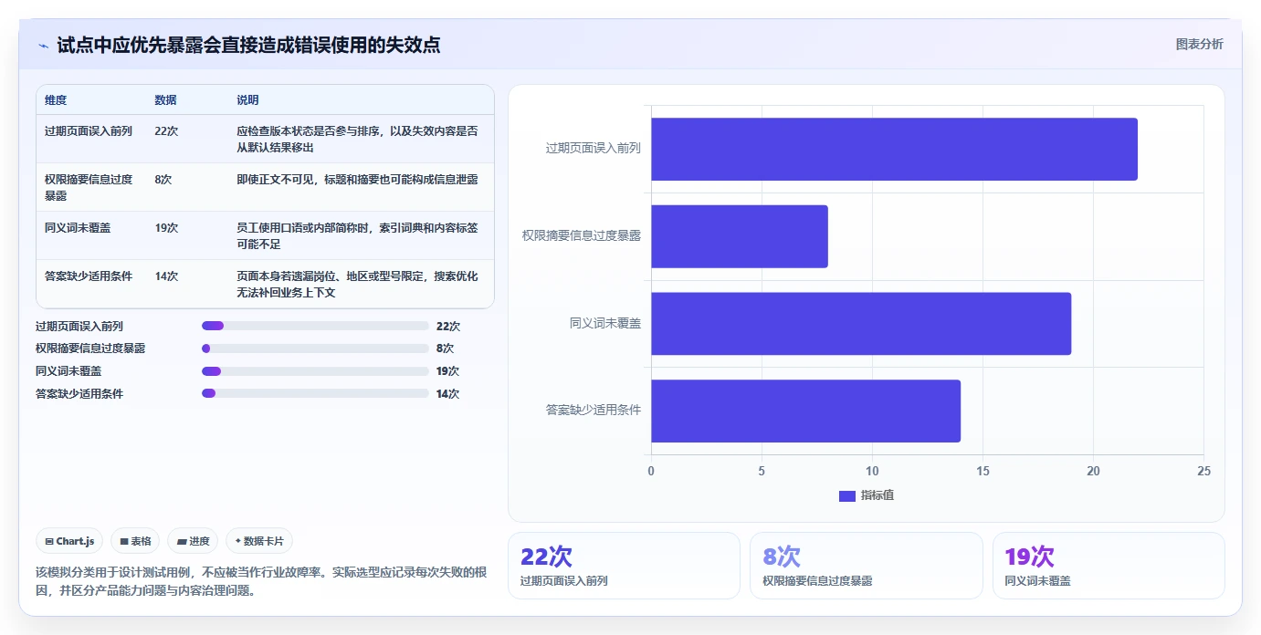Viewport: 1261px width, 635px height.
Task: Select the 进度 tag chip
Action: (193, 541)
